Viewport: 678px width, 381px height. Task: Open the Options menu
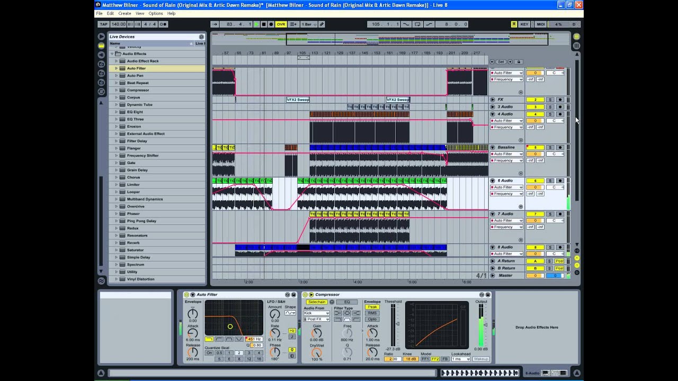coord(156,13)
